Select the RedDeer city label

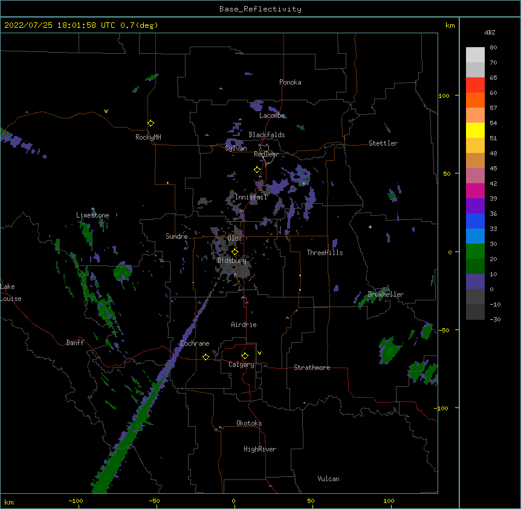266,154
